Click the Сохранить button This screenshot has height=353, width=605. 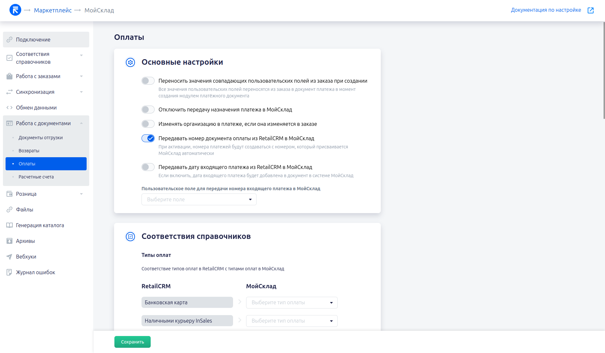(x=132, y=342)
